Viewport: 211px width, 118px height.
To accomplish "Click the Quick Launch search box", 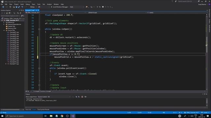I will 188,1.
